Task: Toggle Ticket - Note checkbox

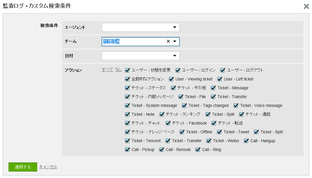Action: point(127,114)
